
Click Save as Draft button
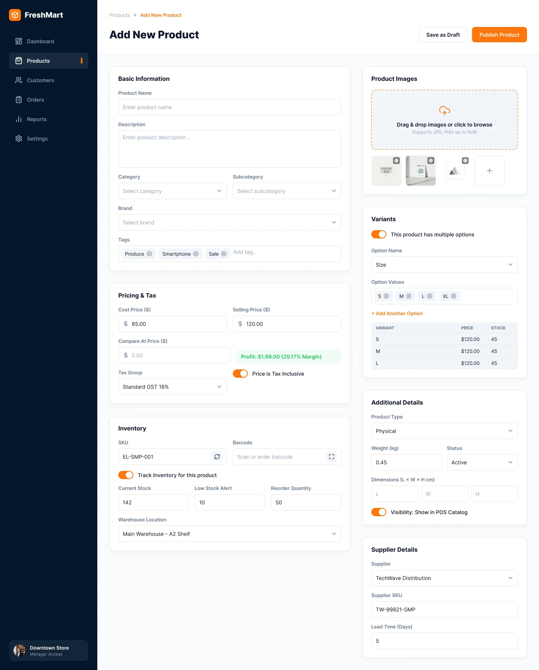tap(443, 35)
